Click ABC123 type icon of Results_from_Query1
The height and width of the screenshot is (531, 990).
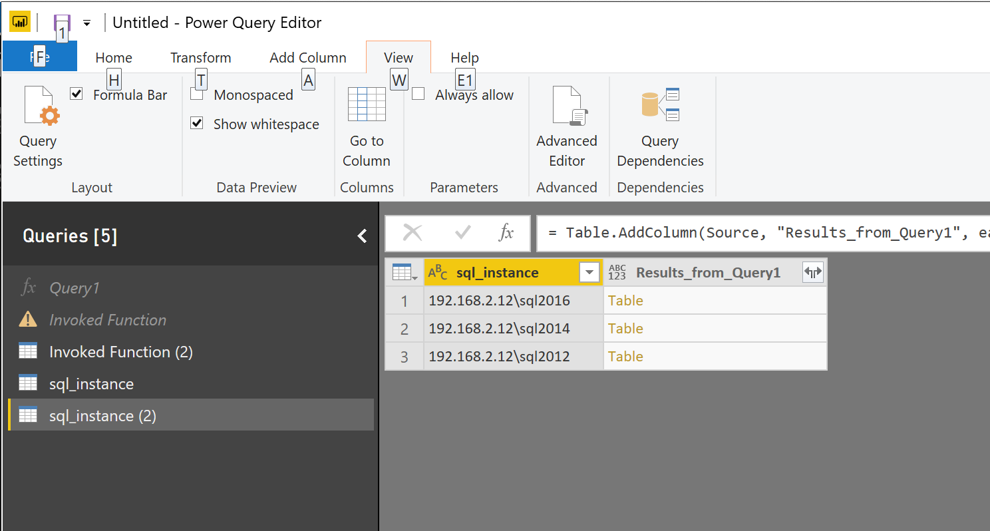(x=617, y=272)
